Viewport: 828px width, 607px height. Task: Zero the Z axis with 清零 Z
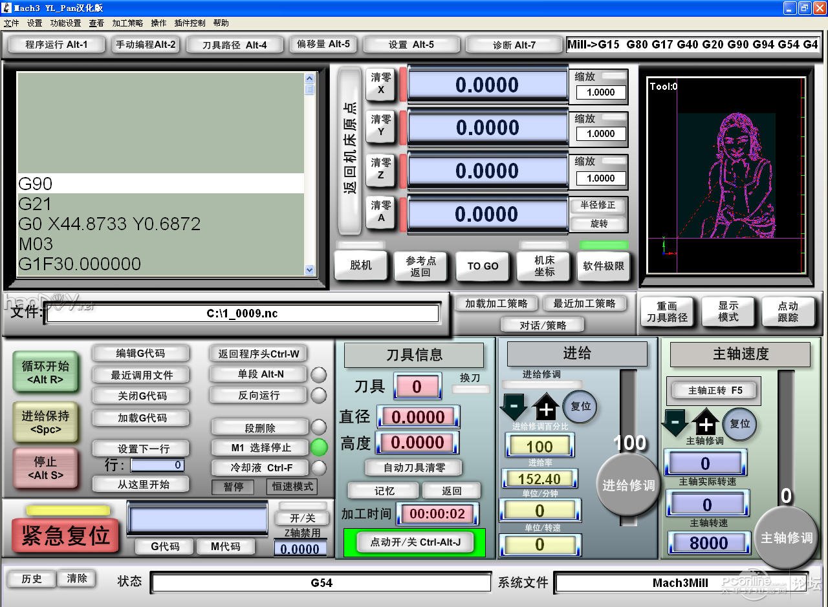380,169
